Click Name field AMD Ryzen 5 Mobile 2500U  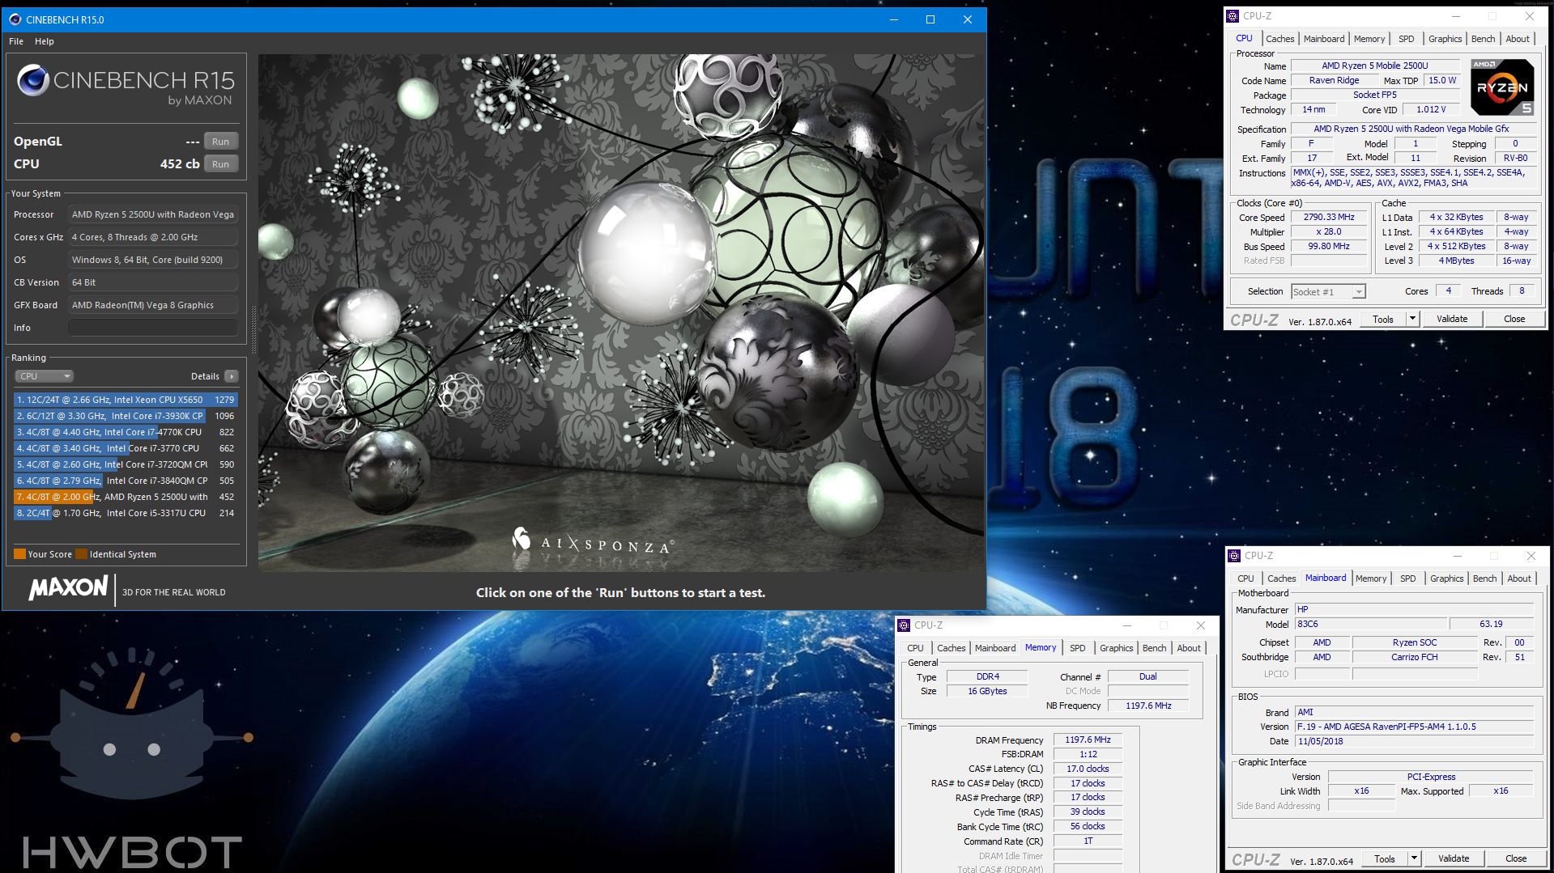1374,66
